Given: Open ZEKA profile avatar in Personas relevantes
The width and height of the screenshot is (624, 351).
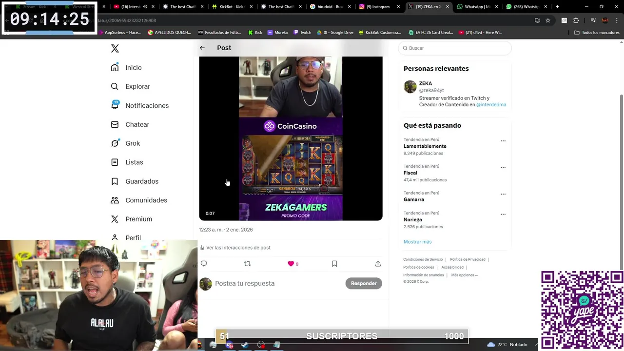Looking at the screenshot, I should tap(410, 87).
